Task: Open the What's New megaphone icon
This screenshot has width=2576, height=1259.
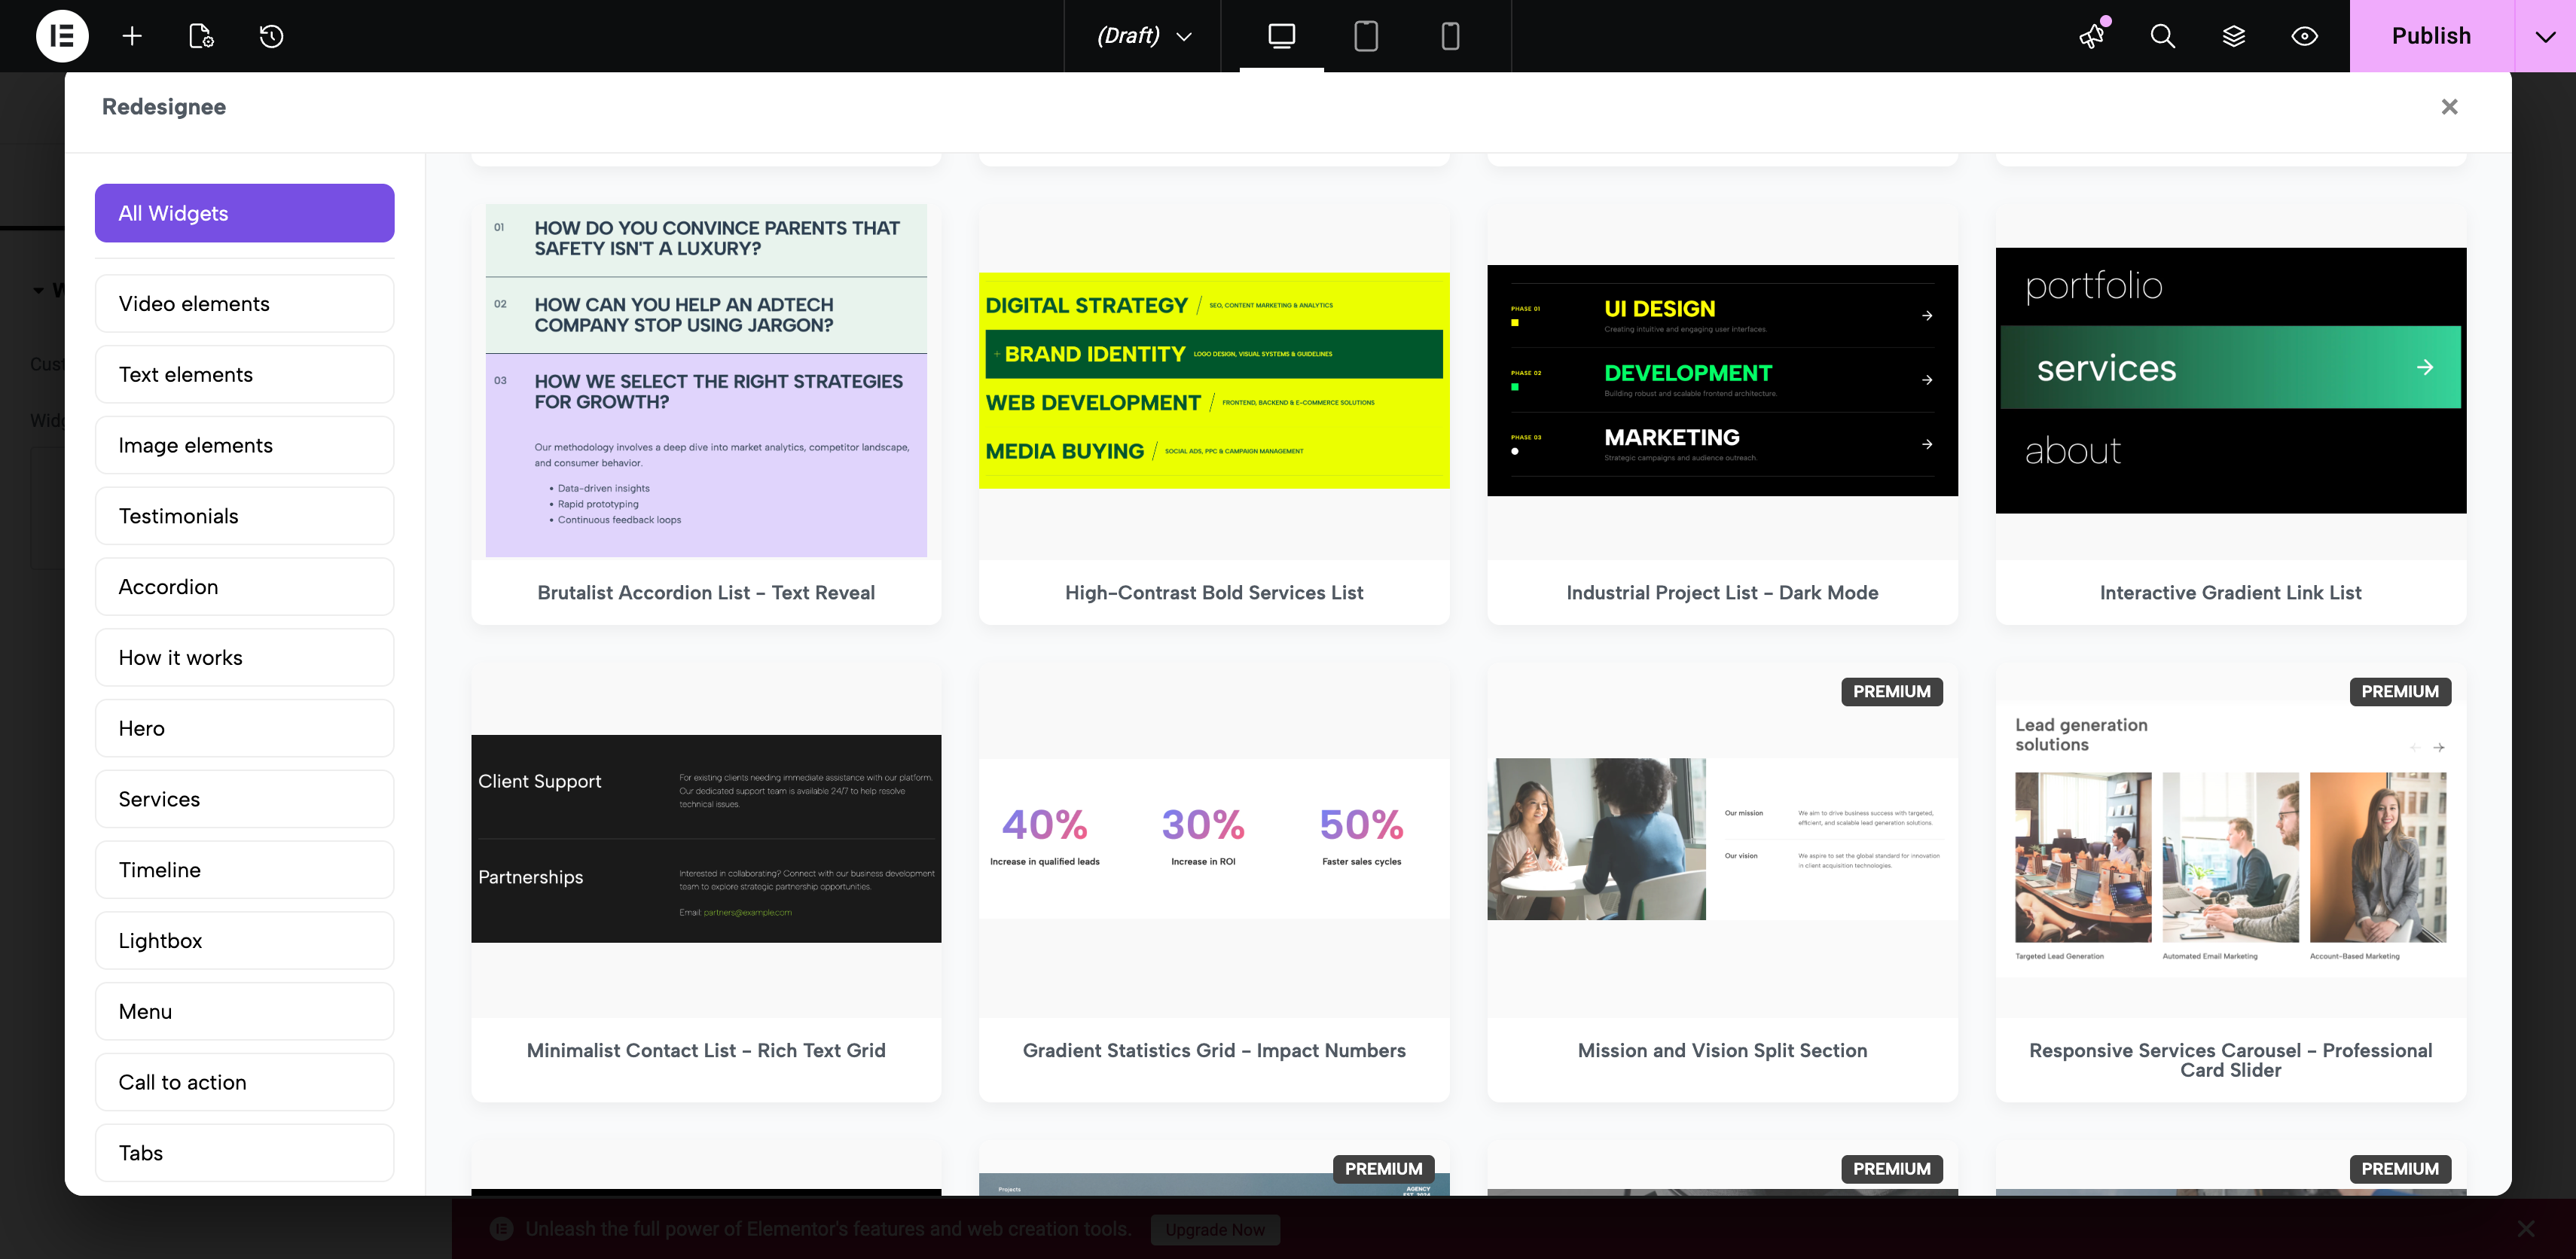Action: click(x=2092, y=36)
